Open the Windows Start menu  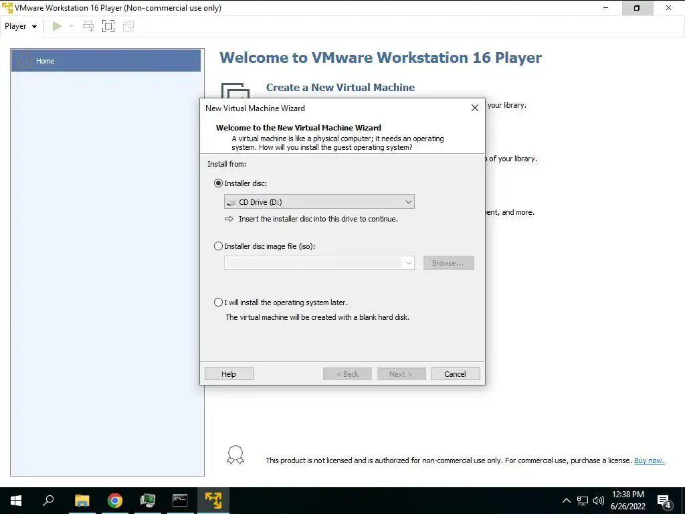point(16,501)
